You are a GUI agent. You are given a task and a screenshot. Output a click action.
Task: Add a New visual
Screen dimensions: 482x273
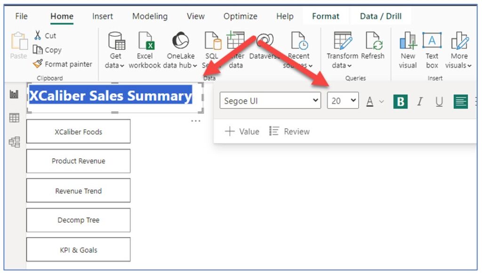408,50
